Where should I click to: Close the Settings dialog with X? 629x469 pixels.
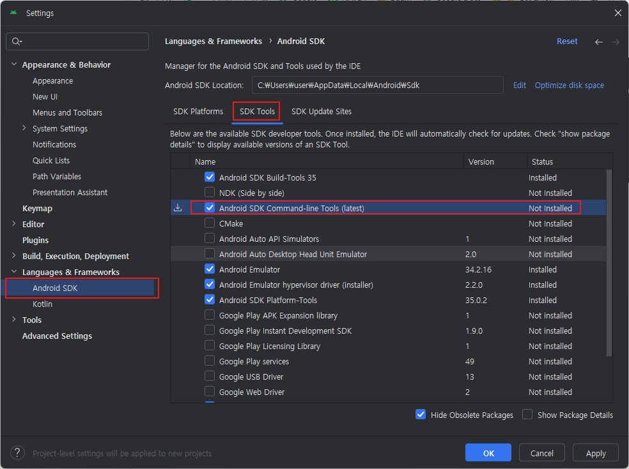tap(617, 13)
